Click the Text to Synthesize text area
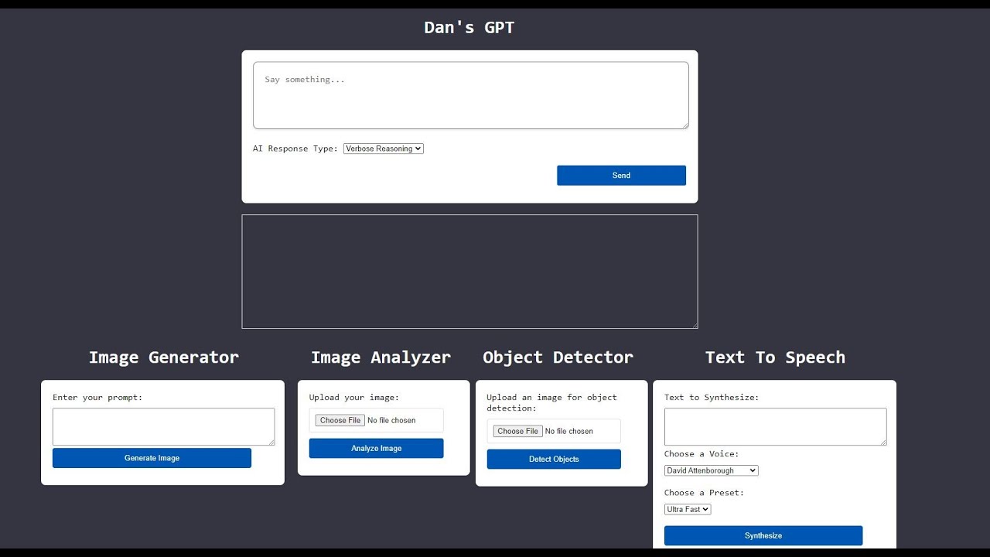The width and height of the screenshot is (990, 557). pyautogui.click(x=775, y=427)
